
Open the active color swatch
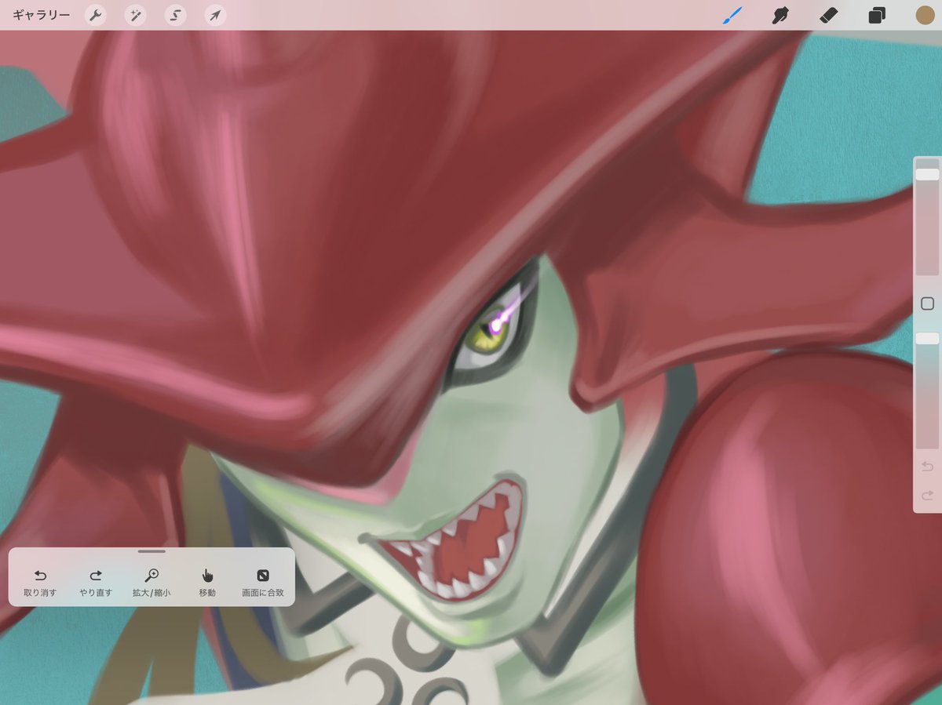click(x=925, y=15)
